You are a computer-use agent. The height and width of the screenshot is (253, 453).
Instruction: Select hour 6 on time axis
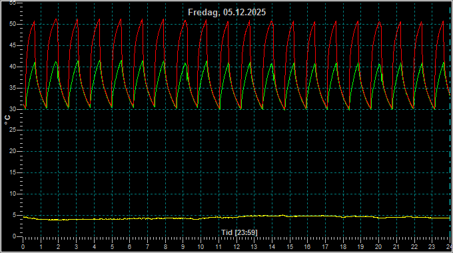point(129,247)
